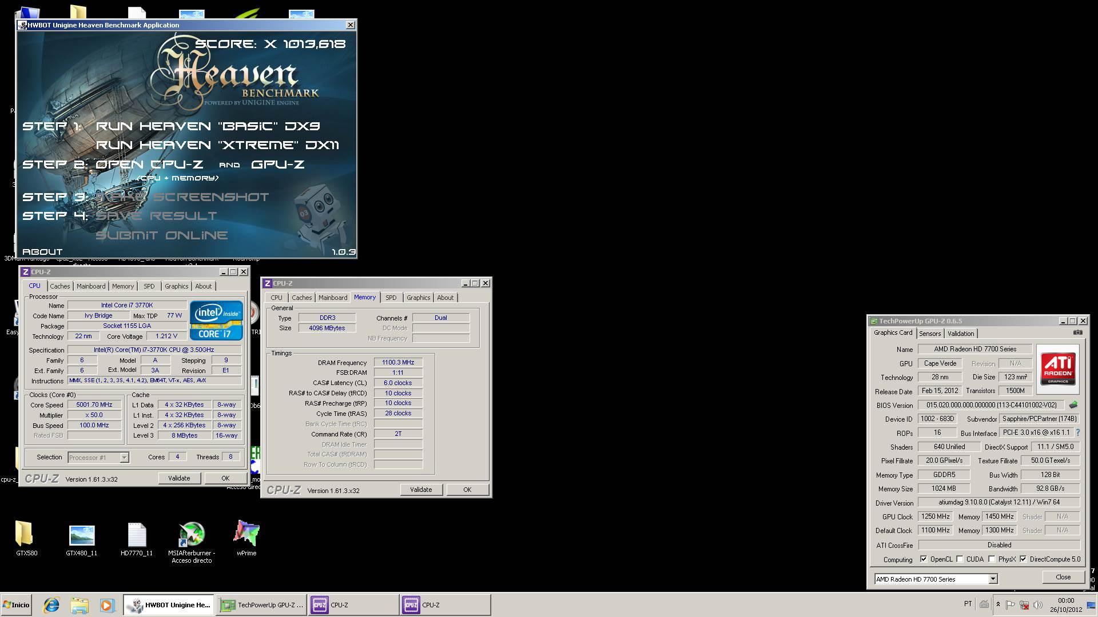Click the Core Speed 5001.70 MHz field
Viewport: 1098px width, 617px height.
(94, 405)
